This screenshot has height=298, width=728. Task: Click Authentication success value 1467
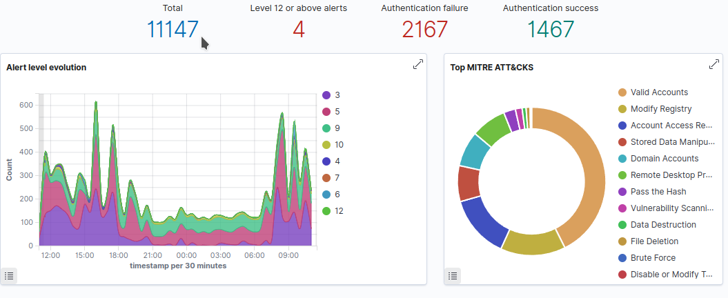(551, 30)
